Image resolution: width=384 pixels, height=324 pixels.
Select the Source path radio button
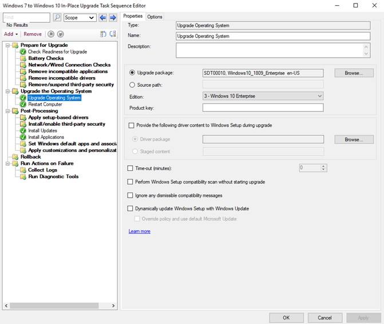132,85
